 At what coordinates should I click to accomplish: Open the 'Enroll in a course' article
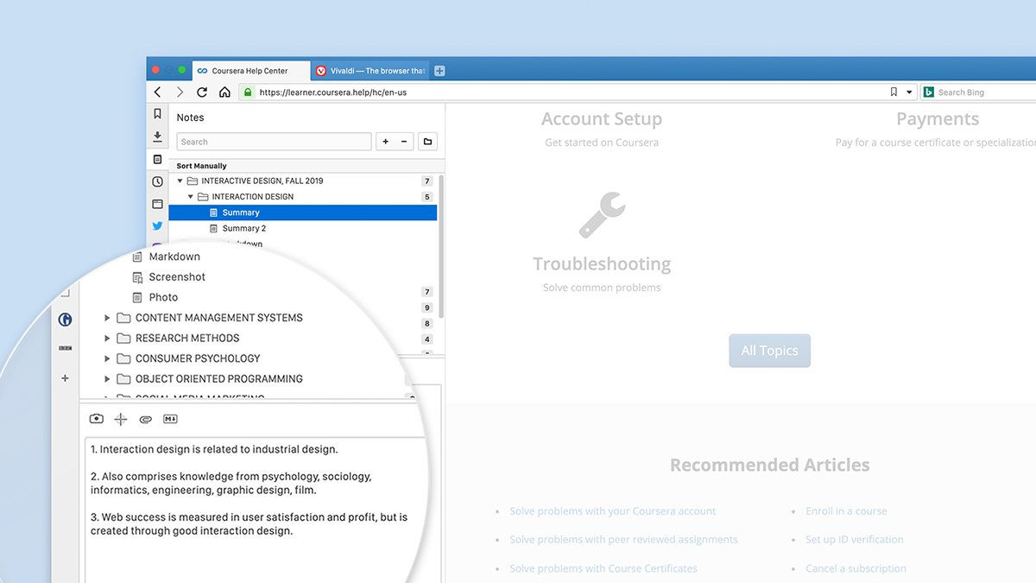846,511
